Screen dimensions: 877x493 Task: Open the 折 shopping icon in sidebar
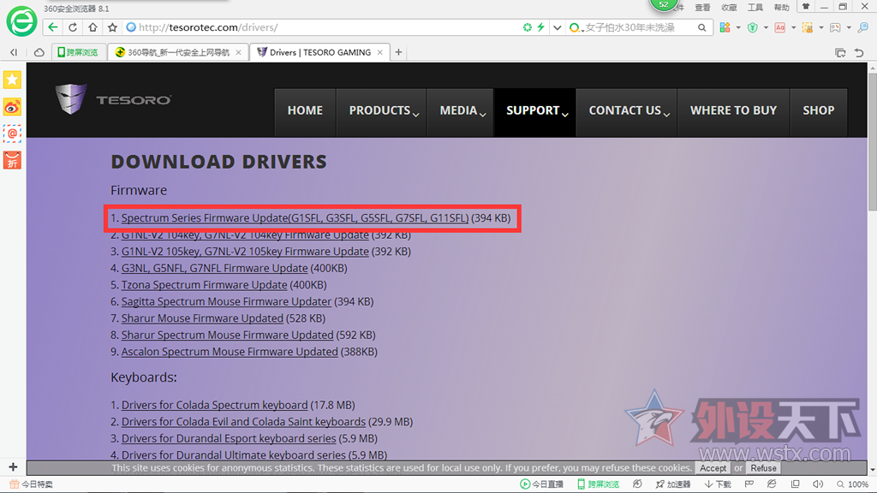(x=12, y=160)
